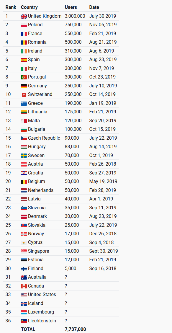This screenshot has height=333, width=172.
Task: Select the Czech Republic country name
Action: coord(44,138)
